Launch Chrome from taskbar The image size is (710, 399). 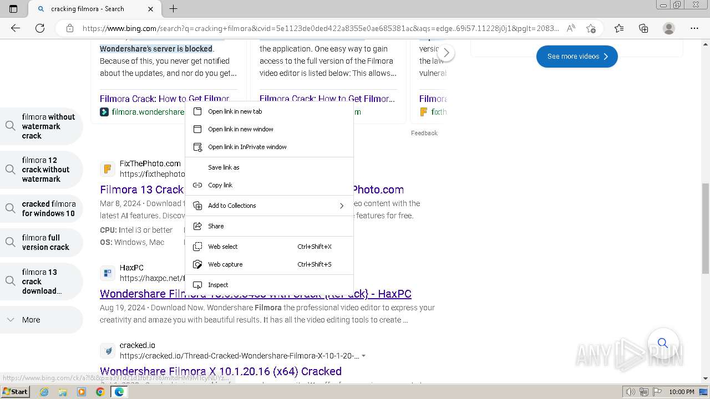[100, 392]
